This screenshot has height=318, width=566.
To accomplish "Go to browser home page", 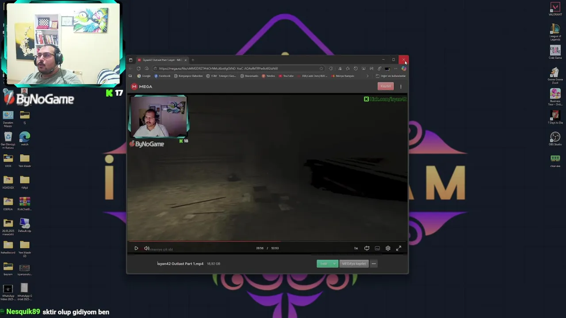I will tap(147, 68).
